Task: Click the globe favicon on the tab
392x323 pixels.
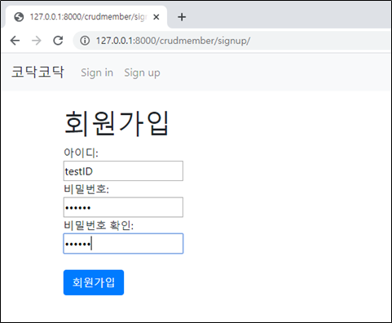Action: (x=19, y=17)
